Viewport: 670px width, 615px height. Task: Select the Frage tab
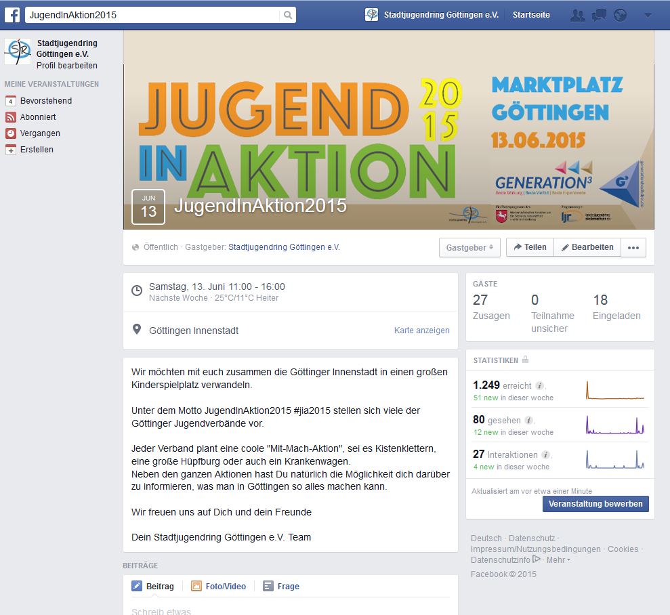pos(280,587)
